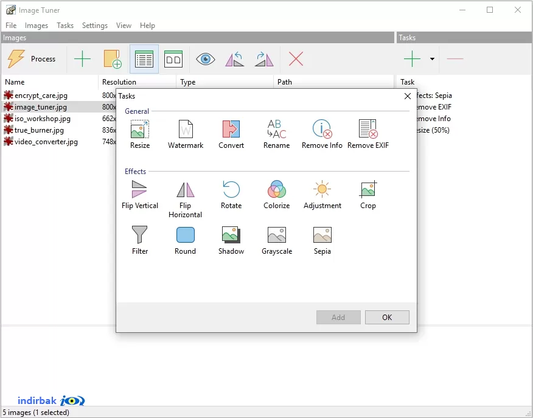Image resolution: width=533 pixels, height=418 pixels.
Task: Click the Add button in dialog
Action: point(338,317)
